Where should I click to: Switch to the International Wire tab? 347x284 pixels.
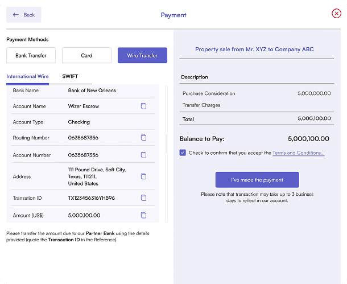(x=27, y=77)
